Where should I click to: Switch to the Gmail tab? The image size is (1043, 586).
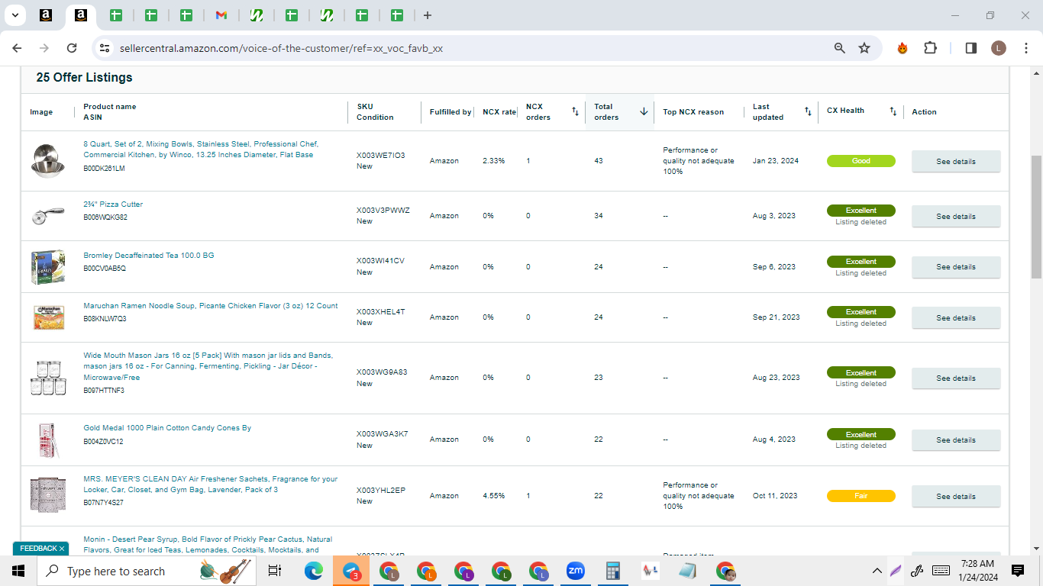221,15
